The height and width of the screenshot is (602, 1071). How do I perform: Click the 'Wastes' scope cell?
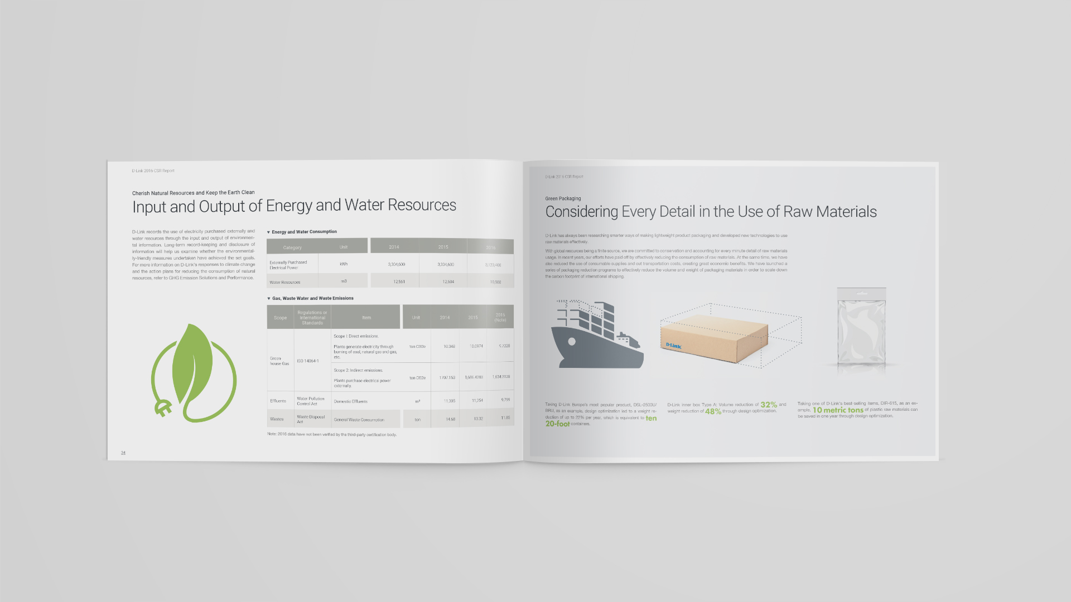[x=277, y=419]
